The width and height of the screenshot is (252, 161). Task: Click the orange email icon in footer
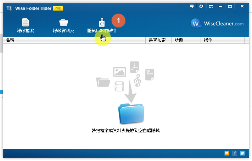[x=227, y=153]
